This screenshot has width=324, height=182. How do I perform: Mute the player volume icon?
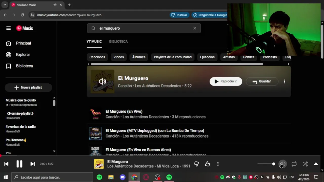tap(282, 164)
